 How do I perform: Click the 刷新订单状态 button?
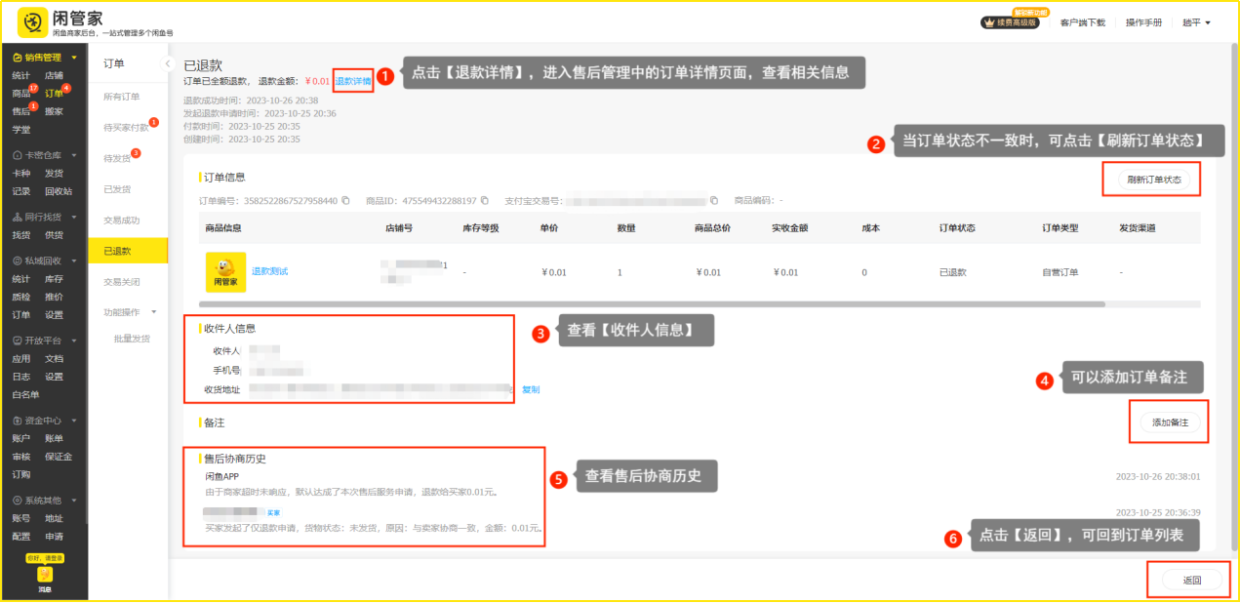point(1153,180)
